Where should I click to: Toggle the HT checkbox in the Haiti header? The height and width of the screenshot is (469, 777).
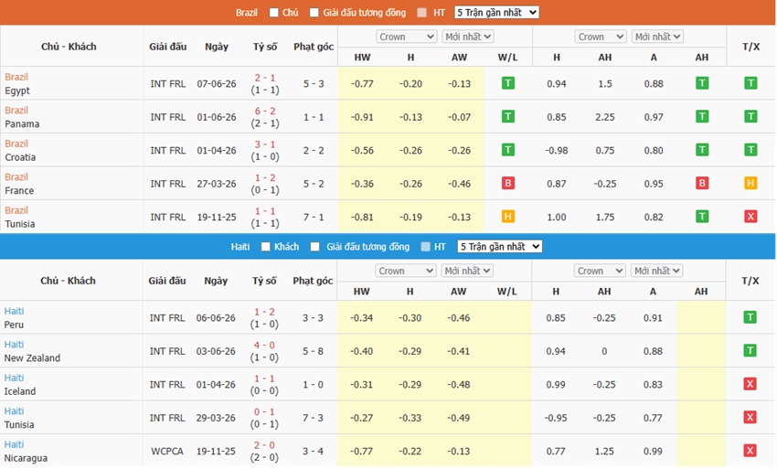coord(425,247)
